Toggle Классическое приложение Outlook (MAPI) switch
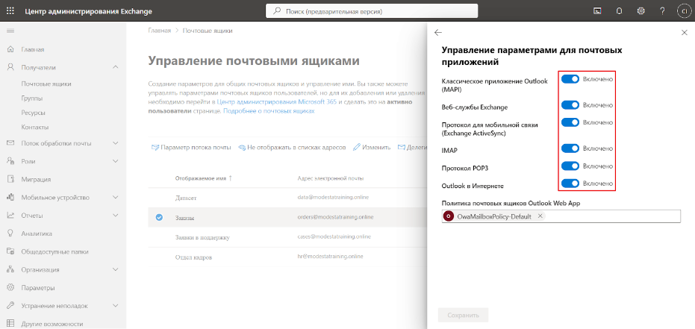This screenshot has height=329, width=695. click(x=570, y=79)
